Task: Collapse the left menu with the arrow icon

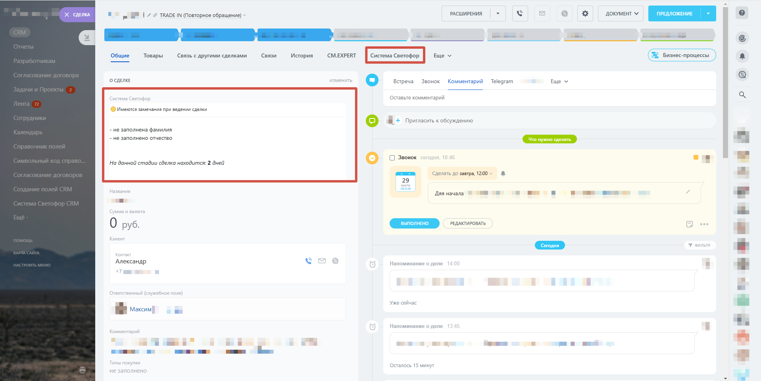Action: (87, 38)
